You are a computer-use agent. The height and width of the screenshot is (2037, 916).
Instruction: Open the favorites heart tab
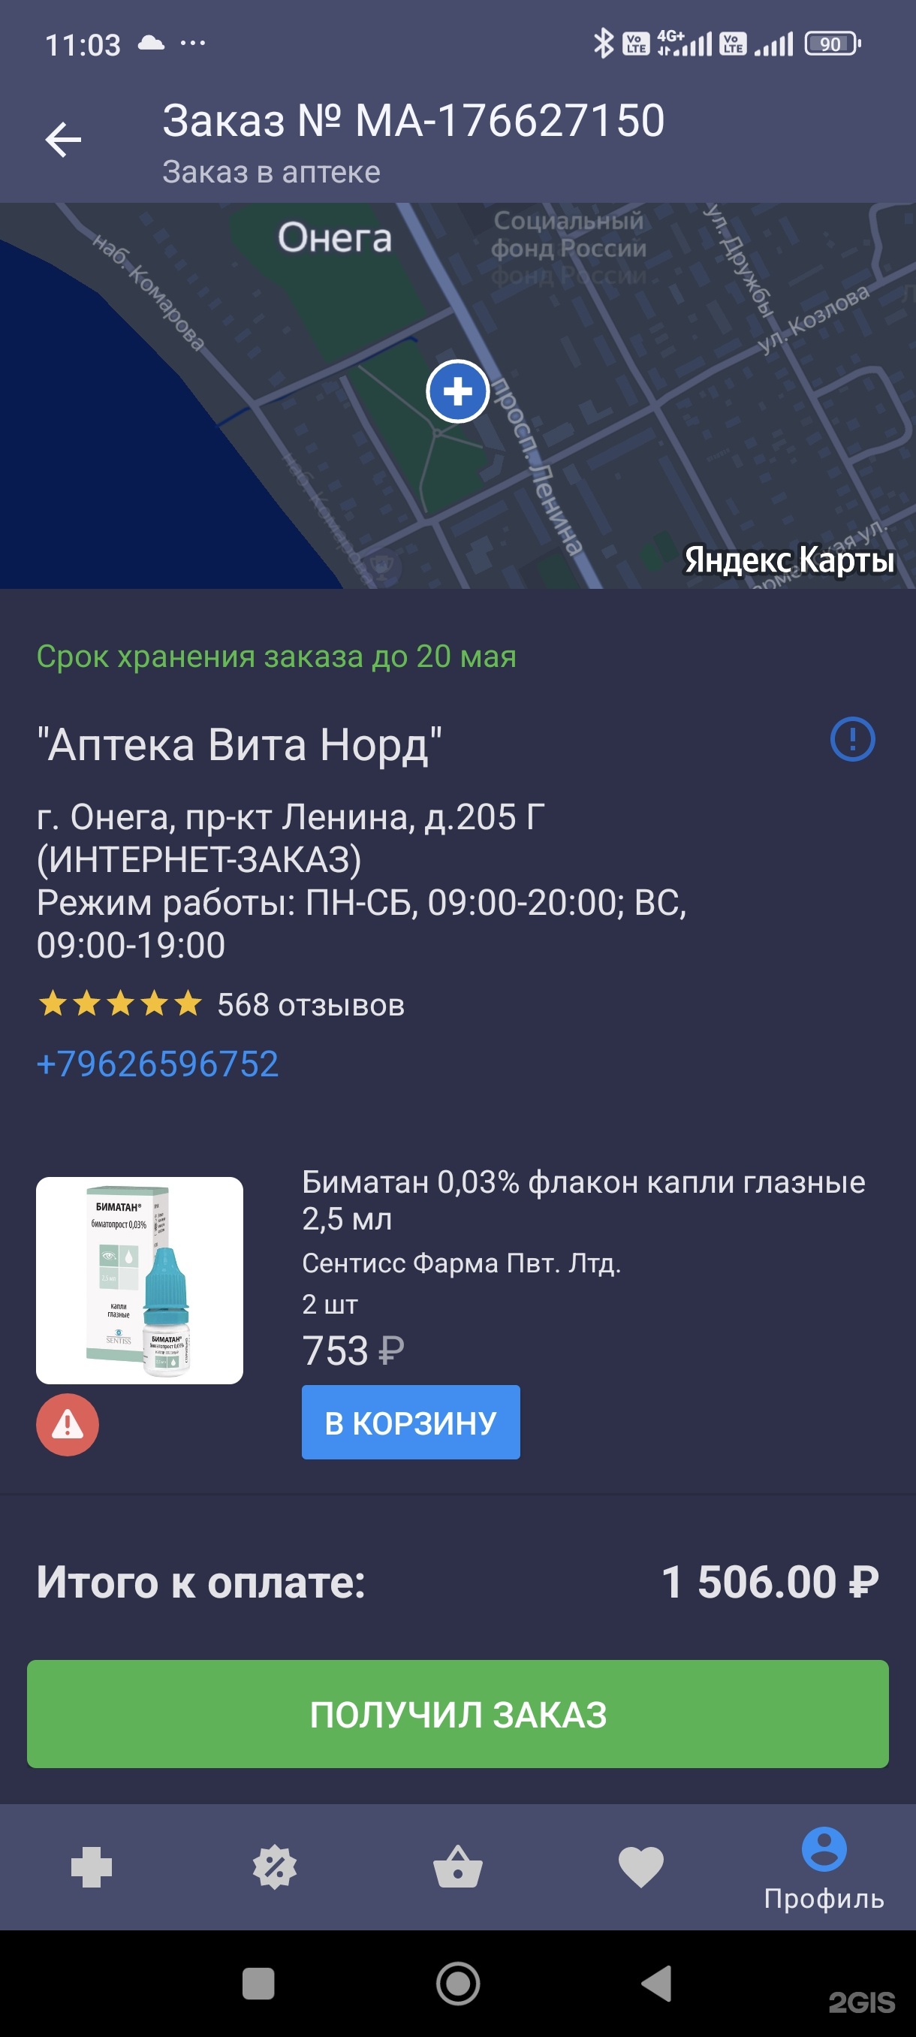click(641, 1867)
